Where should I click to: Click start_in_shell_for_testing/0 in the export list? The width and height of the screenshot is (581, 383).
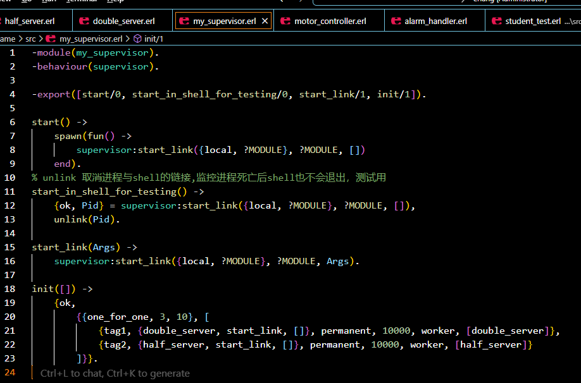coord(209,94)
